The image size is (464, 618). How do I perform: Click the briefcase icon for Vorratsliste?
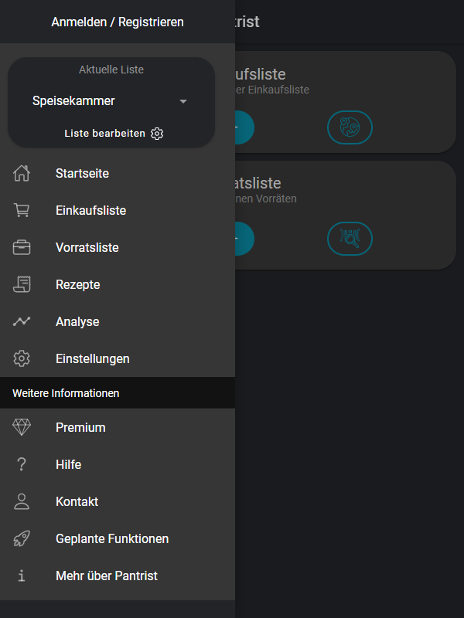[x=22, y=247]
